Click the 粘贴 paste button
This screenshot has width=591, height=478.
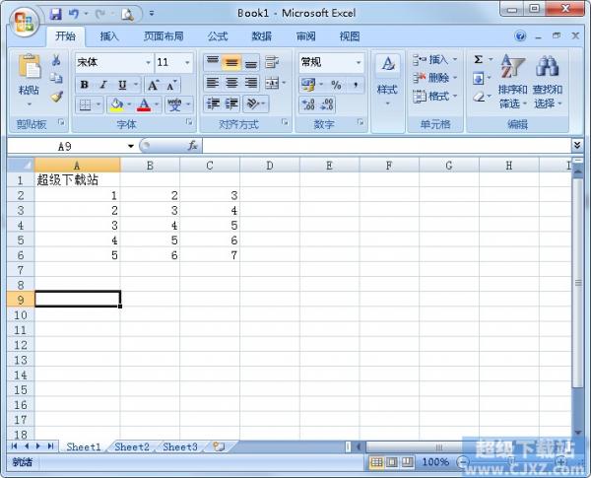30,77
